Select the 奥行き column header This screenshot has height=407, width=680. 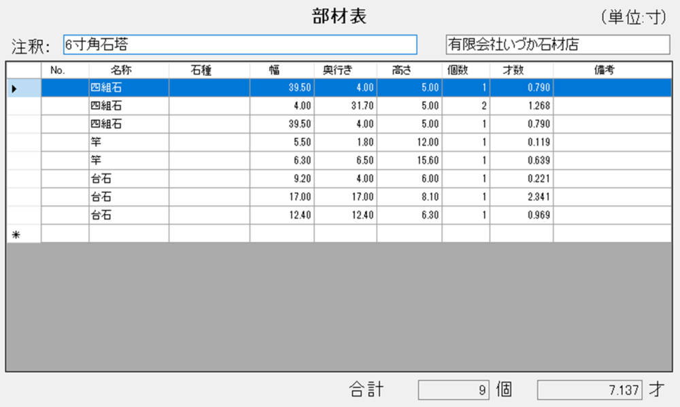point(345,69)
